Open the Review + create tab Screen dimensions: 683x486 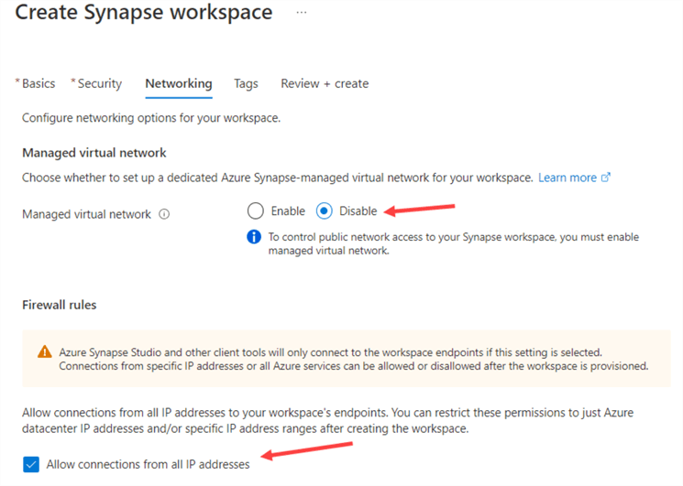[325, 83]
